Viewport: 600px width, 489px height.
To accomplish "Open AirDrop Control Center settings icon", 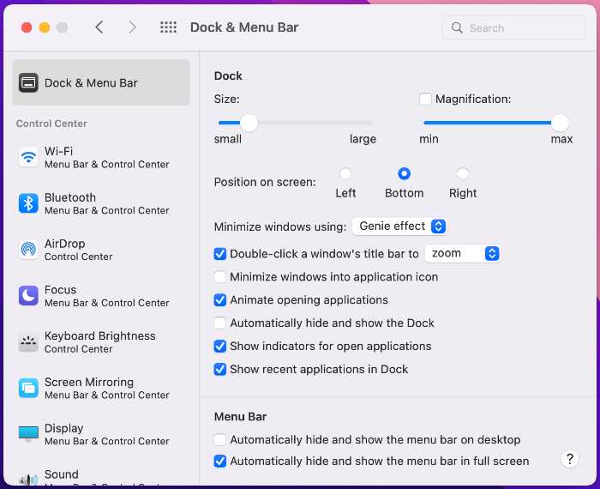I will pos(28,250).
